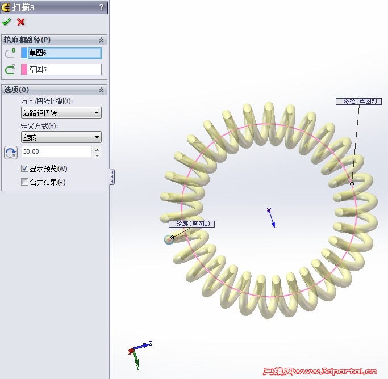Click the 轮廓(草图6) callout label
This screenshot has width=388, height=379.
coord(191,224)
